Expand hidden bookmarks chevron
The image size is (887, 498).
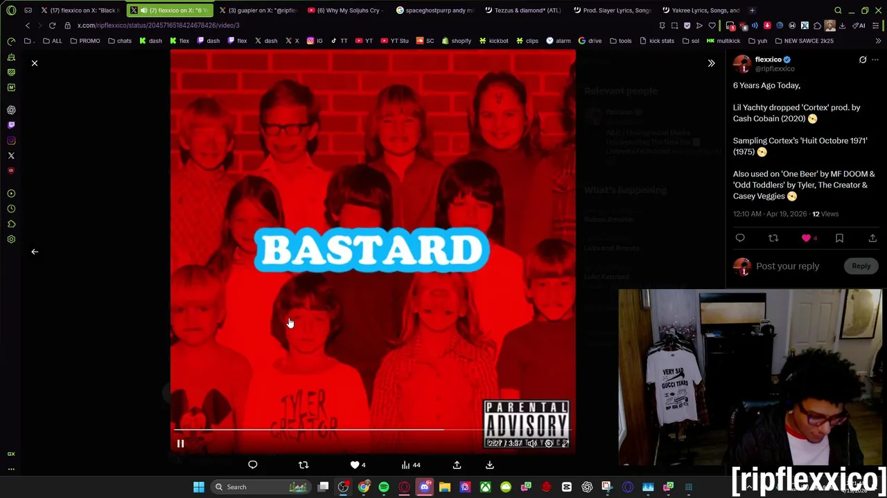[x=878, y=41]
